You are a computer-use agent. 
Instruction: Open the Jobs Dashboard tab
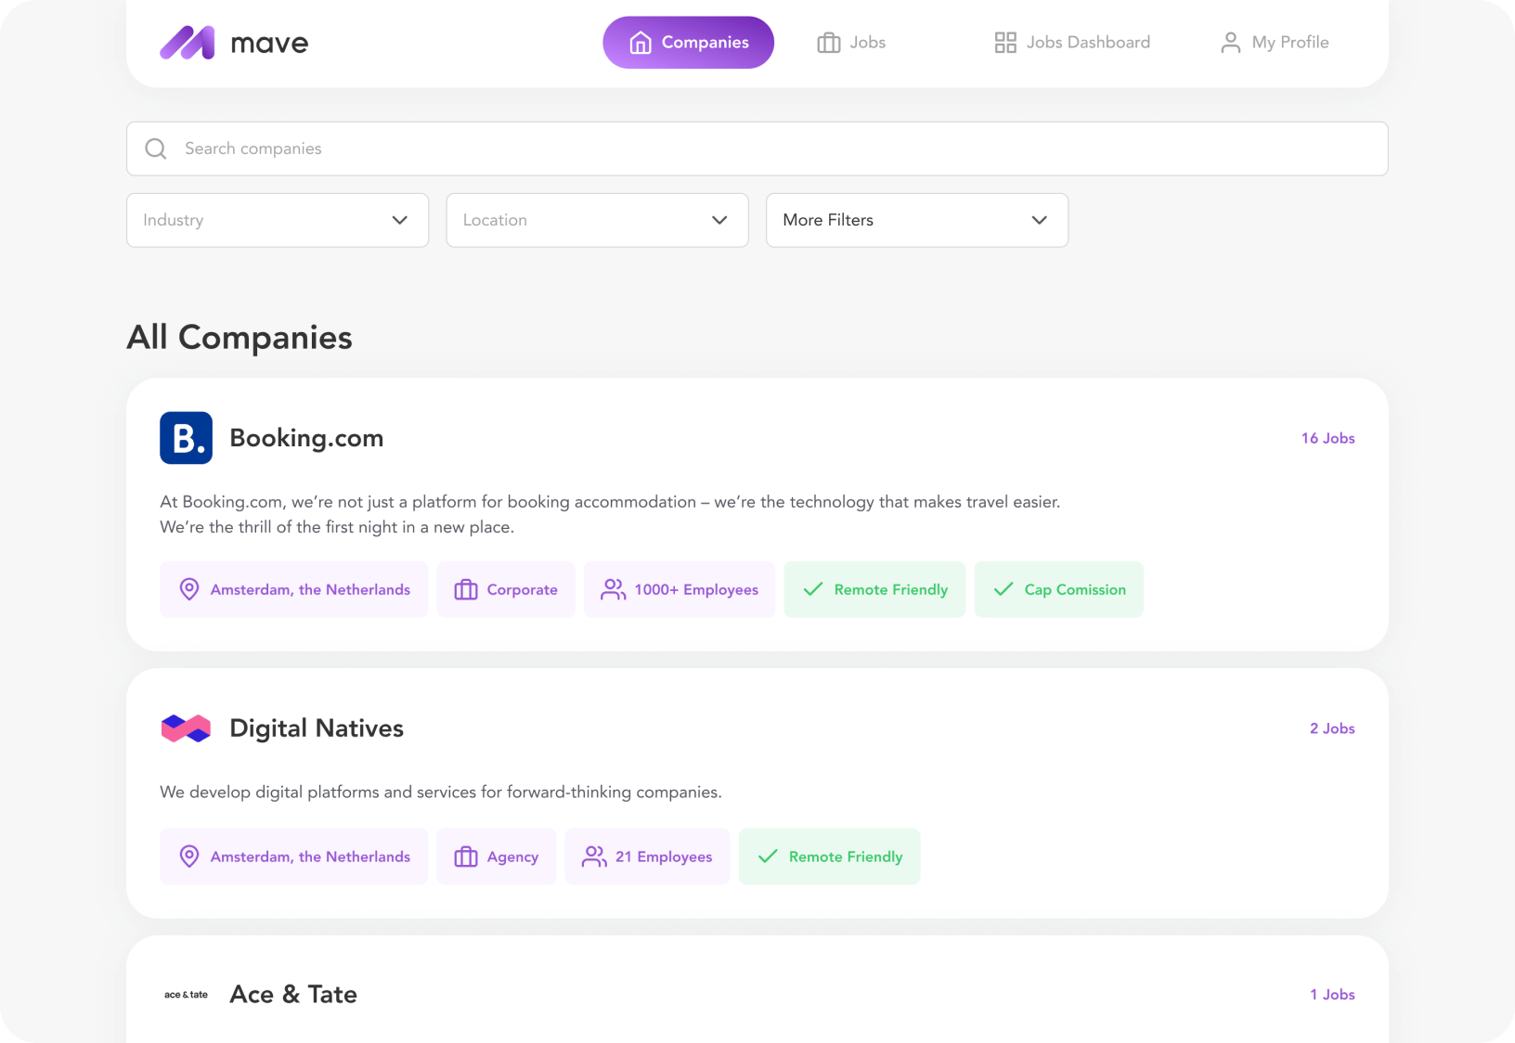coord(1072,43)
